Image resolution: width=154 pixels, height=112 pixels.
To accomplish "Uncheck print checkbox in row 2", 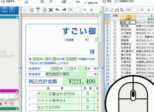I will 115,26.
